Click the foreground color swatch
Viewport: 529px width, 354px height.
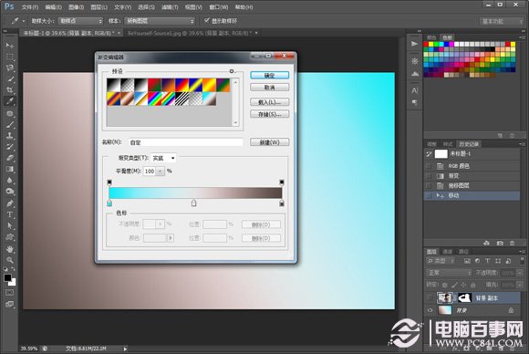[7, 277]
